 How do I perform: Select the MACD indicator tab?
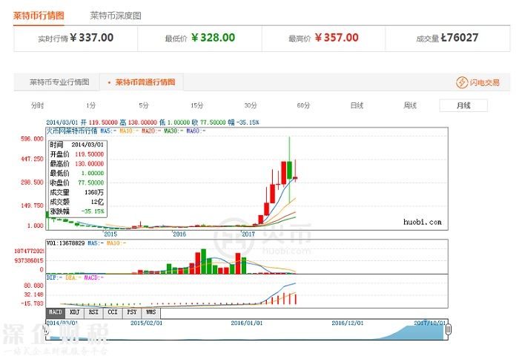tap(56, 312)
